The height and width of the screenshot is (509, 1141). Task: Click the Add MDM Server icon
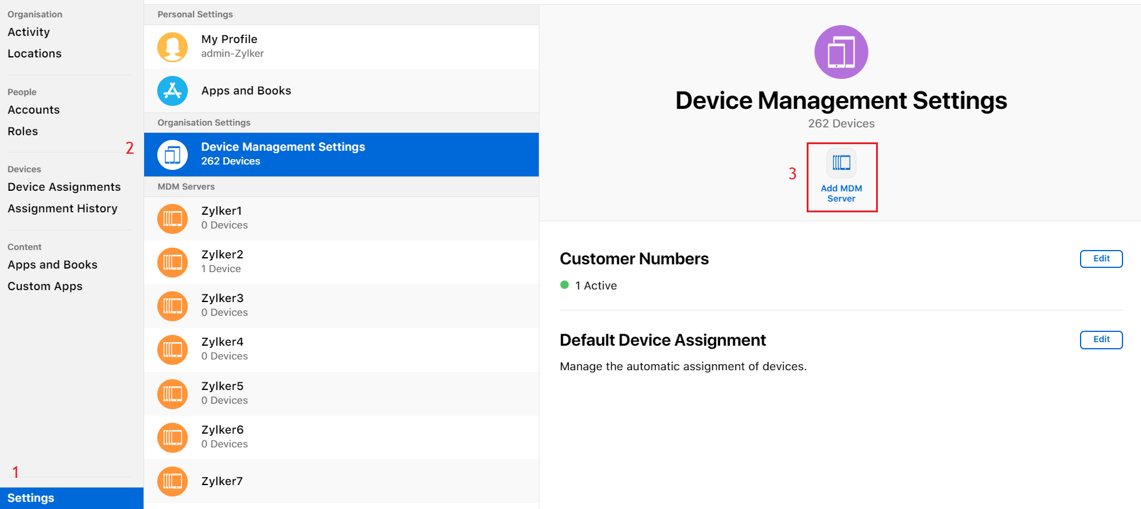tap(841, 163)
